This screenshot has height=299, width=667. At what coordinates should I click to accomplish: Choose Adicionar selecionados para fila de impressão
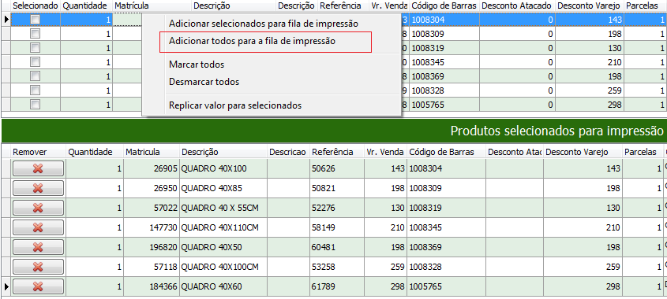264,24
